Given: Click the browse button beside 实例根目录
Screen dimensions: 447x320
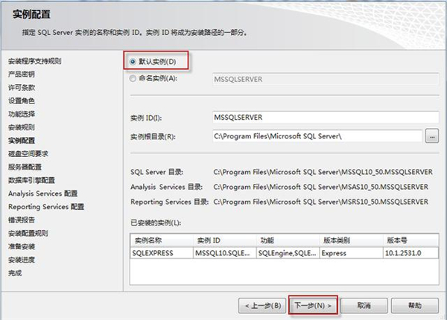Looking at the screenshot, I should [432, 135].
